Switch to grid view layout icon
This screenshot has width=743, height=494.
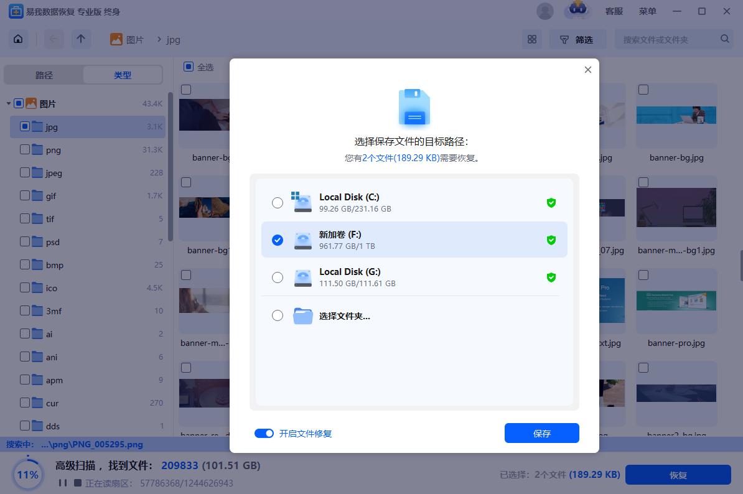coord(531,39)
